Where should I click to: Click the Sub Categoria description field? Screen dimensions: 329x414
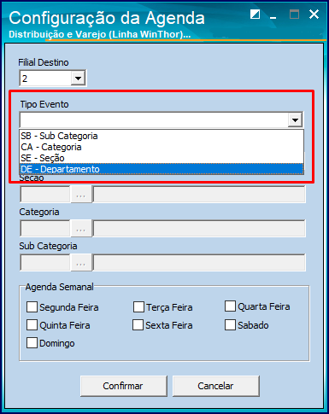coord(199,263)
